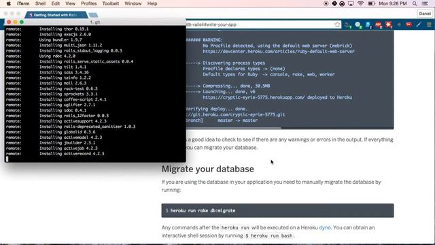The image size is (435, 245).
Task: Click the terminal line 'Installing rails_12factor 0.0.3'
Action: [x=74, y=116]
